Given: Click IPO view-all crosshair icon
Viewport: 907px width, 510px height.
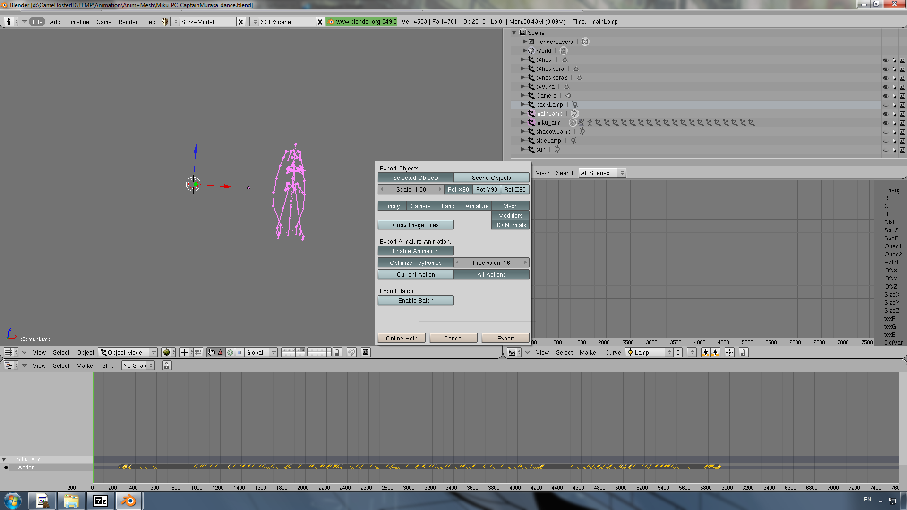Looking at the screenshot, I should (x=729, y=352).
